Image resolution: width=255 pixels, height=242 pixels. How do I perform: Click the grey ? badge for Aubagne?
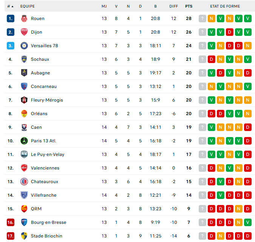coord(202,73)
